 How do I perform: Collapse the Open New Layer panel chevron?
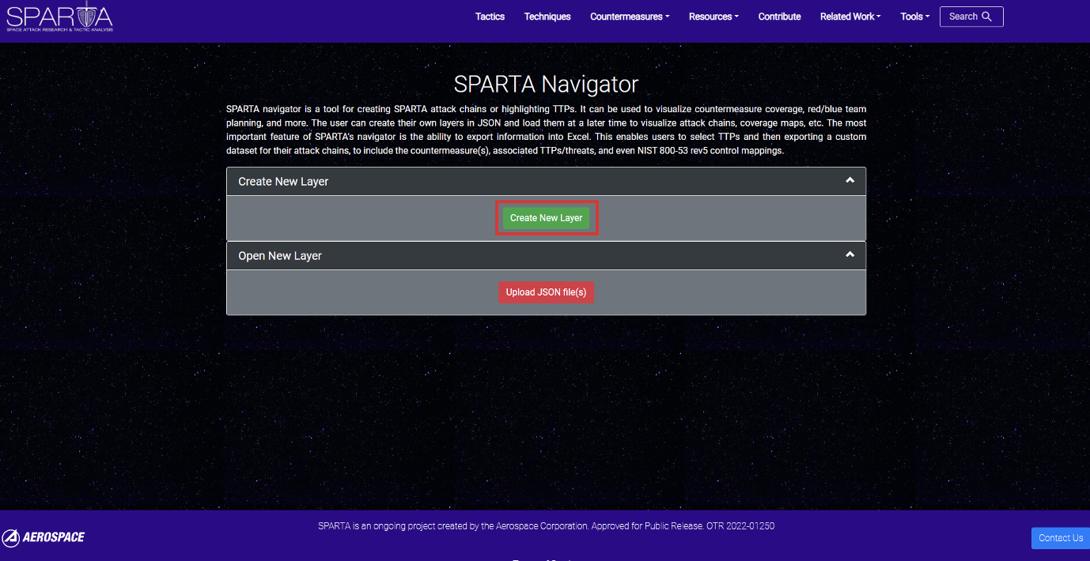850,255
